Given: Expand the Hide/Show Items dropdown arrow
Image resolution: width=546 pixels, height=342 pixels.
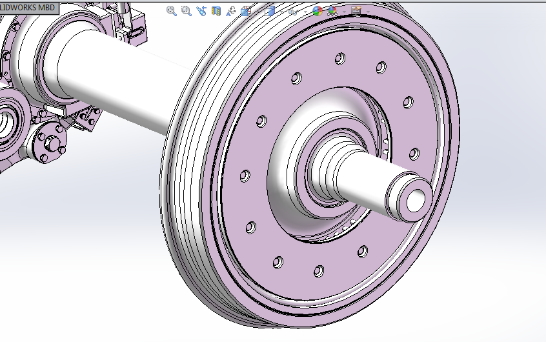Looking at the screenshot, I should click(305, 12).
